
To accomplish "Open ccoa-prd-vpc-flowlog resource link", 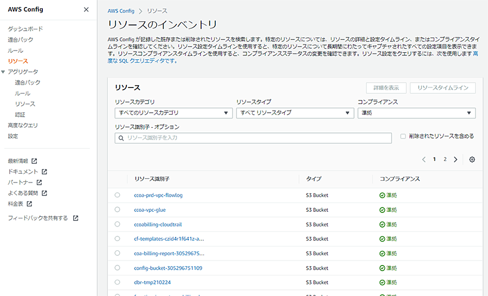I will [158, 196].
